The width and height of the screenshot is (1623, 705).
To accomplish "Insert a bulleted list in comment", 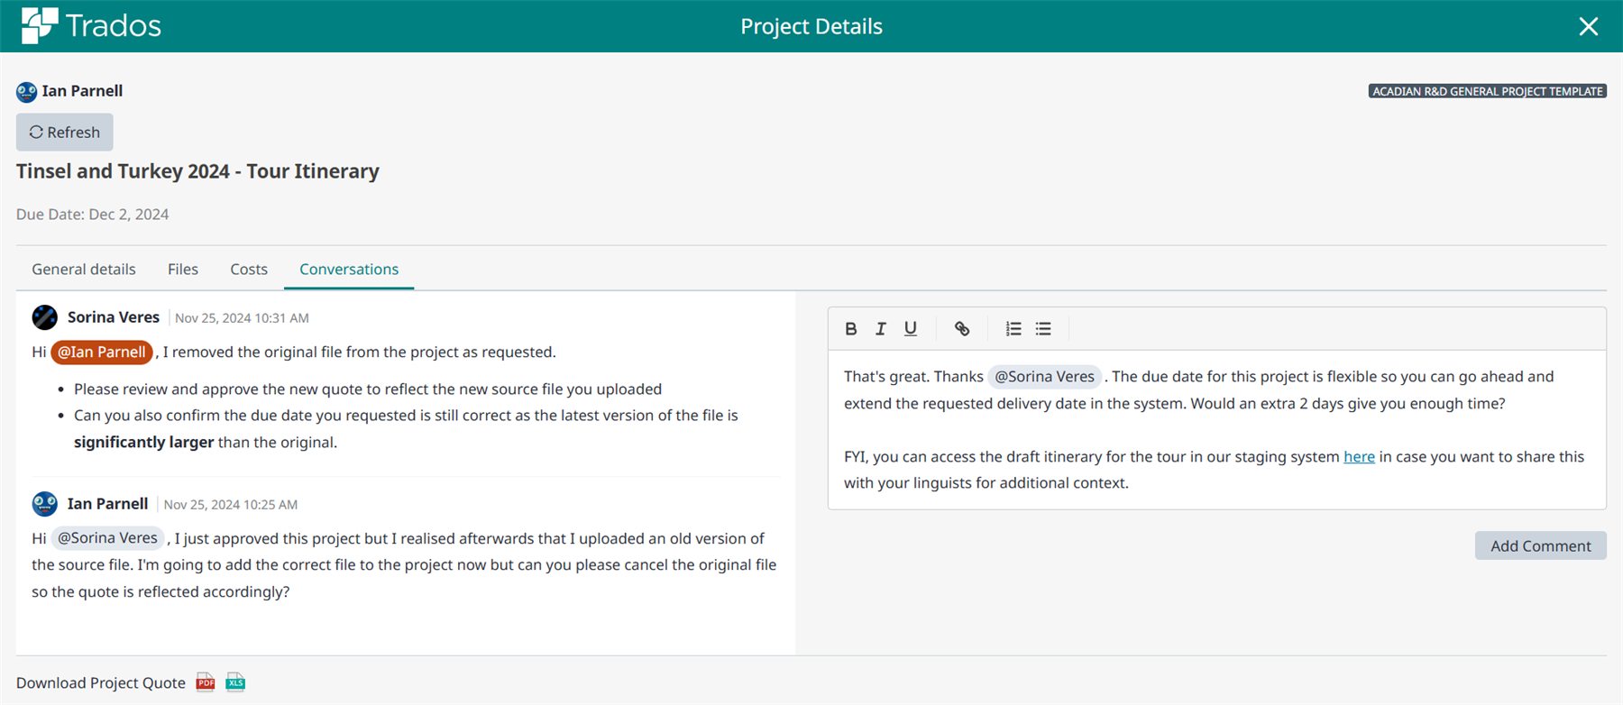I will click(x=1043, y=329).
